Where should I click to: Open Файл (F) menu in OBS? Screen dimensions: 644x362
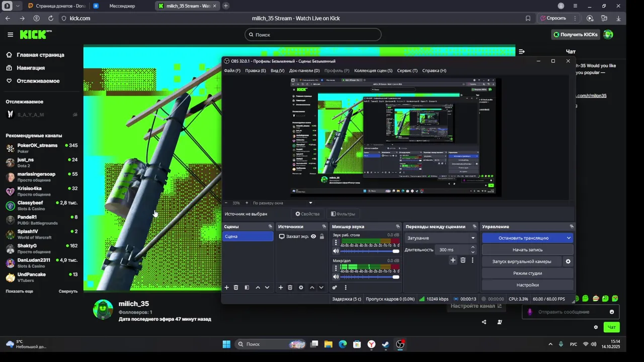(232, 70)
